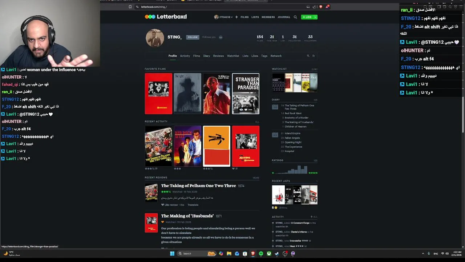Open Steam from the taskbar
The width and height of the screenshot is (465, 262).
point(277,254)
